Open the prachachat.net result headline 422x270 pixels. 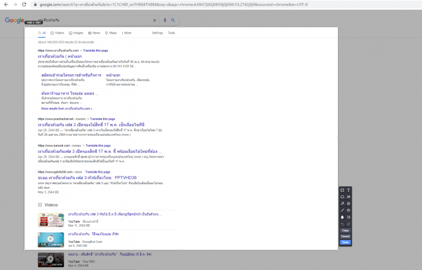coord(91,125)
